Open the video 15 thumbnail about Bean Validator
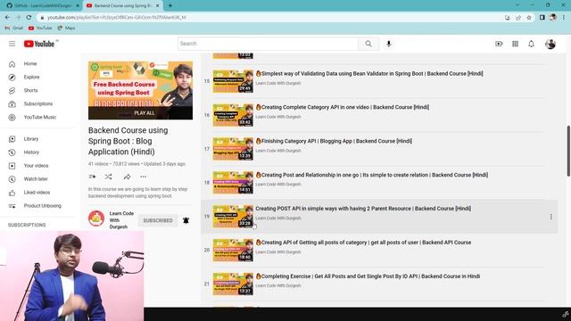 (233, 81)
